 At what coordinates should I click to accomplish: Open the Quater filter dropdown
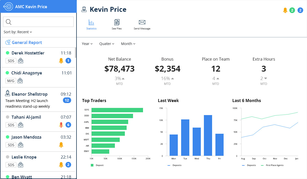107,44
